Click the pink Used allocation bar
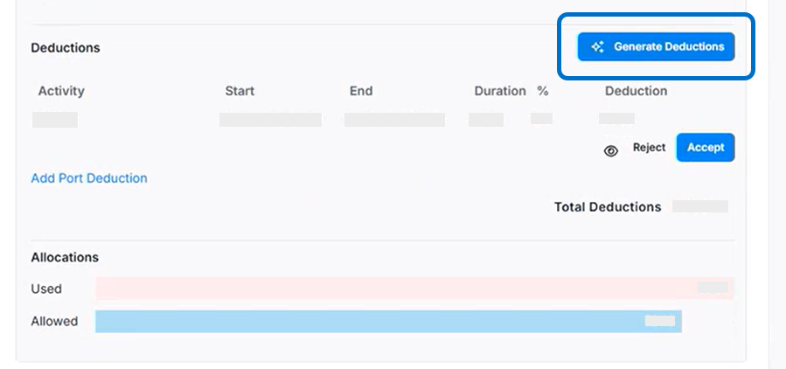786x369 pixels. (x=393, y=289)
